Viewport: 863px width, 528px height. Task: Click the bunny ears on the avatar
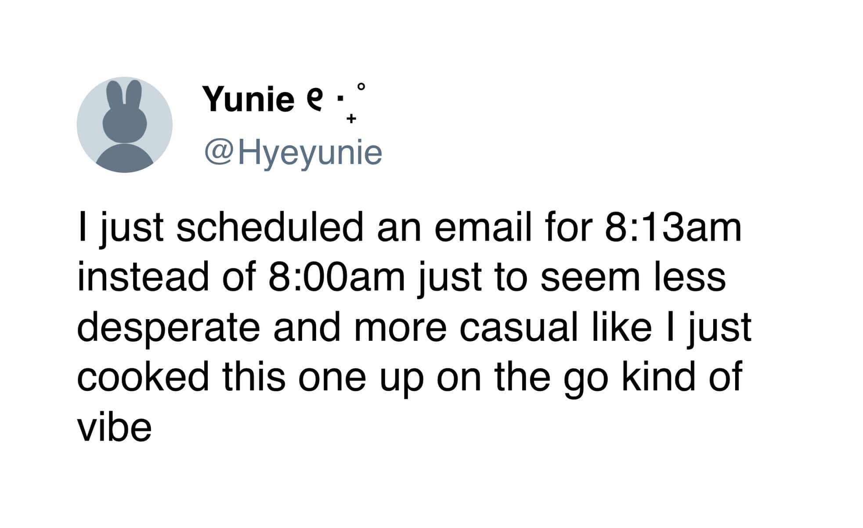124,94
